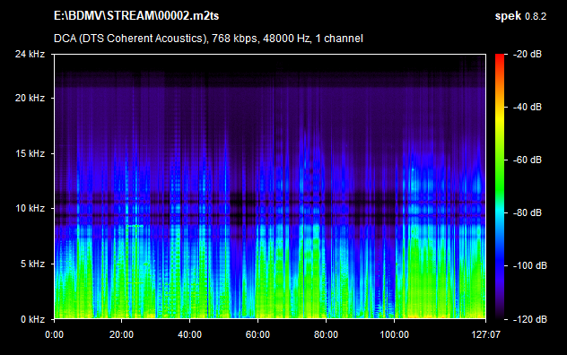Click the 127:07 end time label

tap(485, 334)
